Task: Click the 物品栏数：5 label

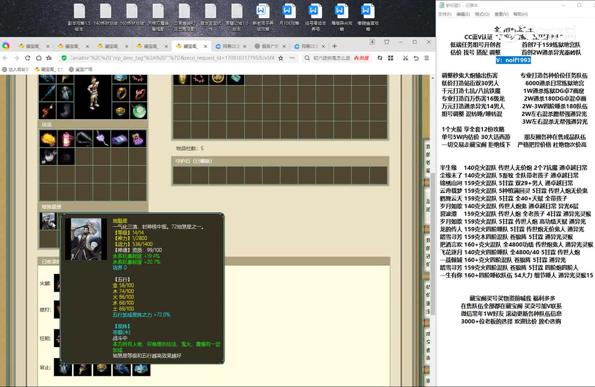Action: [190, 148]
